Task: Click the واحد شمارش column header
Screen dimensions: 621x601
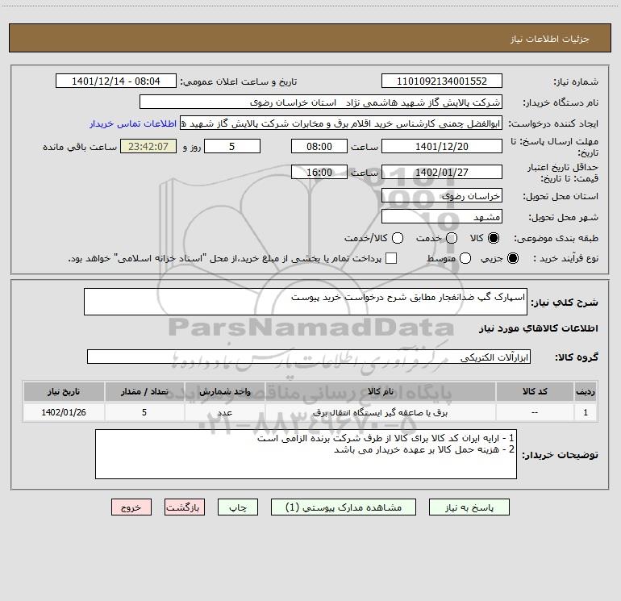Action: click(224, 391)
